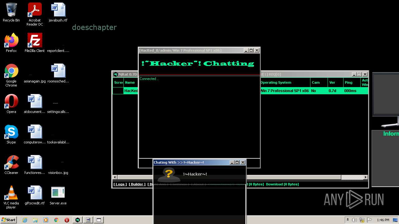Click the NjRat horizontal scrollbar right arrow
399x224 pixels.
point(366,177)
